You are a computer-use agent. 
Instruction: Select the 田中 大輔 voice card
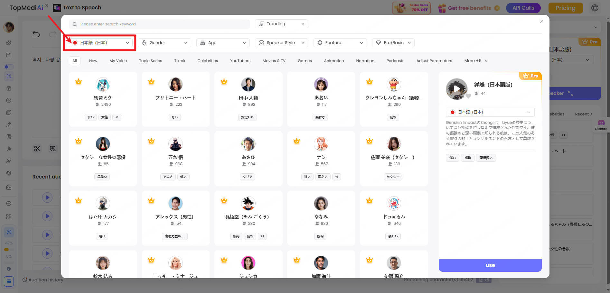point(249,99)
